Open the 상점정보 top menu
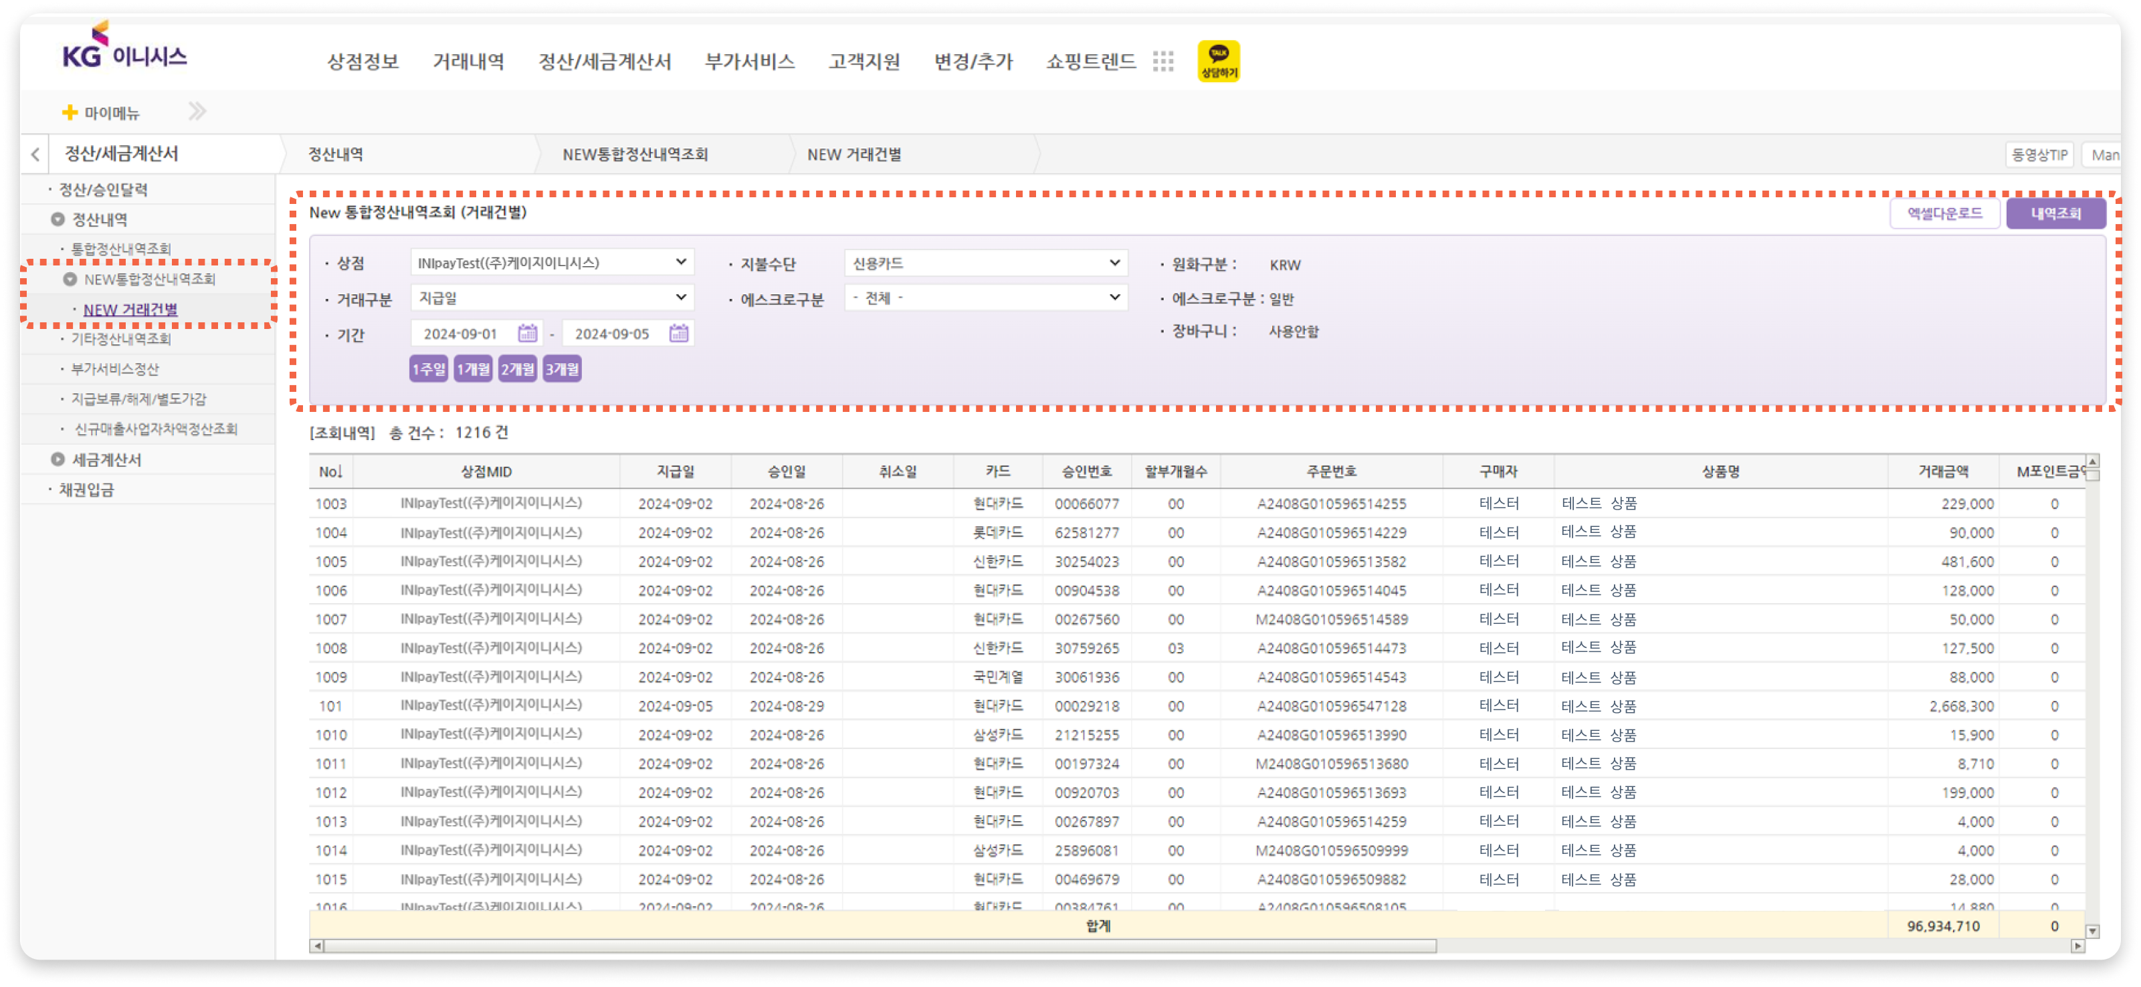Viewport: 2141px width, 987px height. tap(363, 62)
